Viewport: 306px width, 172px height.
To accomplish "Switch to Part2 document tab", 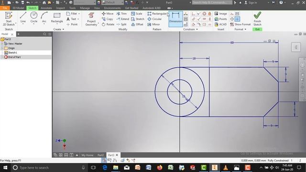I will 101,155.
